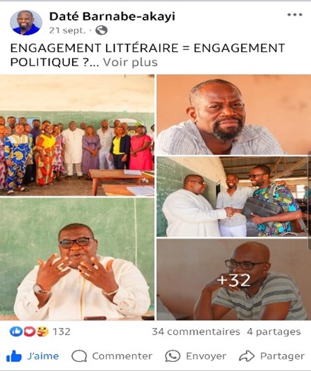311x371 pixels.
Task: Click the speech bubble Commenter icon
Action: point(79,356)
